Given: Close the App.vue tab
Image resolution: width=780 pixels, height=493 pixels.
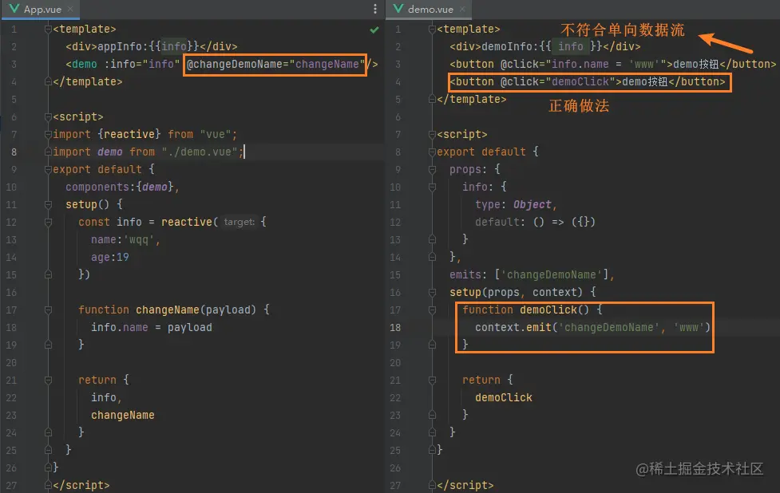Looking at the screenshot, I should pyautogui.click(x=70, y=9).
